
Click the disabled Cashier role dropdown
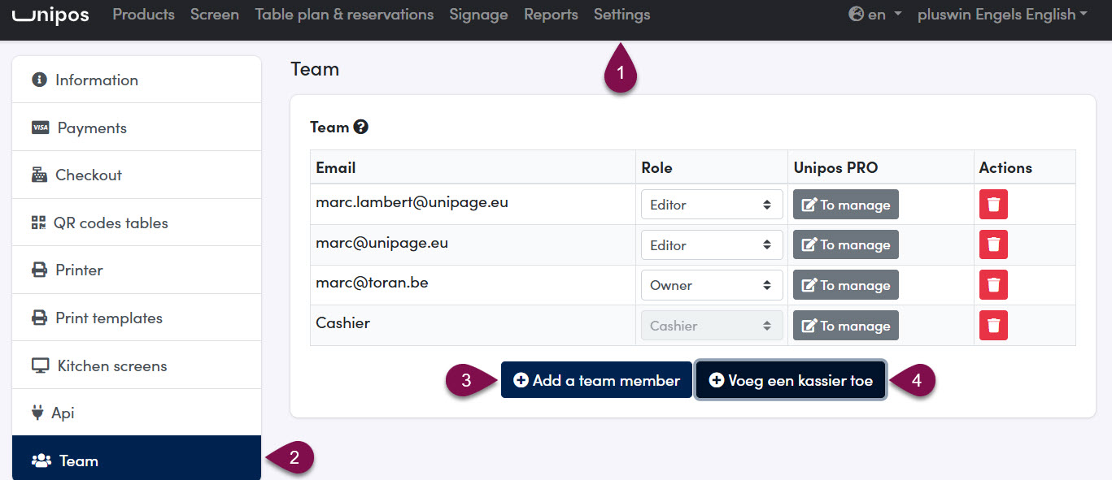712,326
